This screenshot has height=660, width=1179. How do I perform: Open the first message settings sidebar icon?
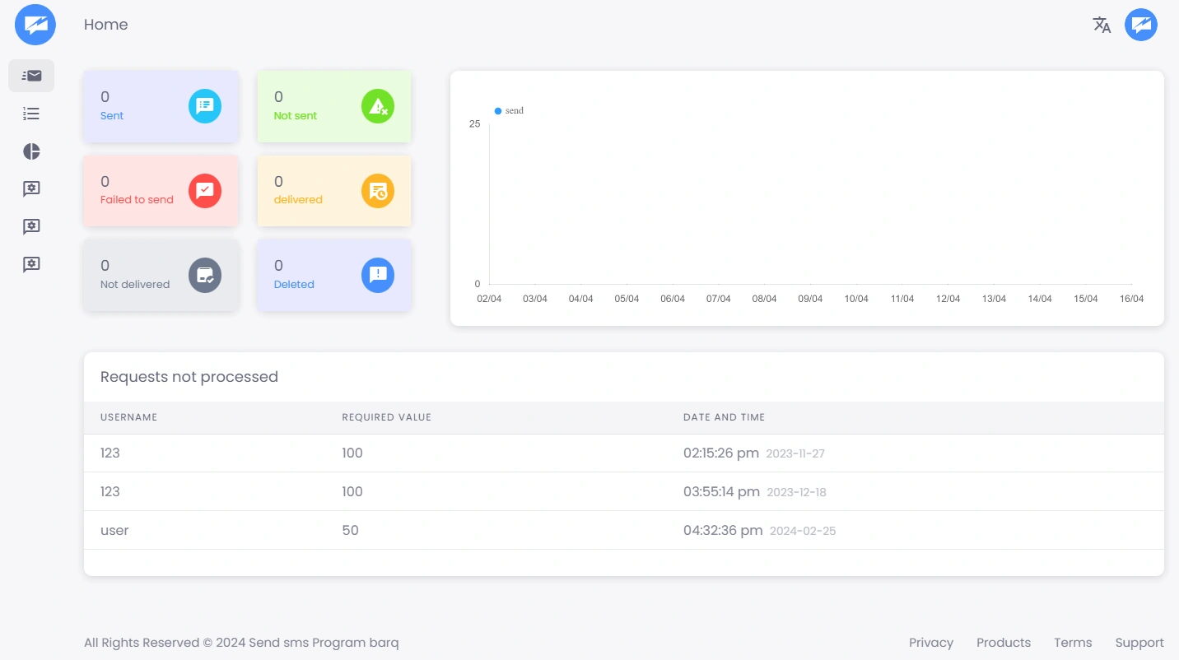[31, 189]
